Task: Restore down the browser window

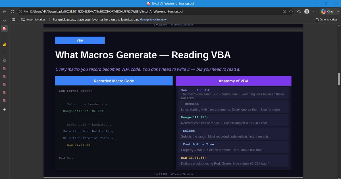Action: pos(326,3)
